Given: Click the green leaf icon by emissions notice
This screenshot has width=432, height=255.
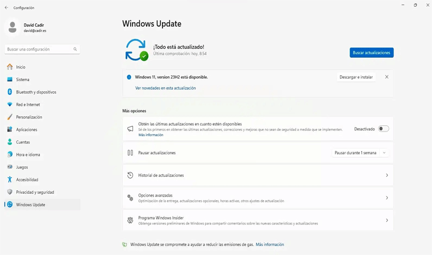Looking at the screenshot, I should (124, 244).
